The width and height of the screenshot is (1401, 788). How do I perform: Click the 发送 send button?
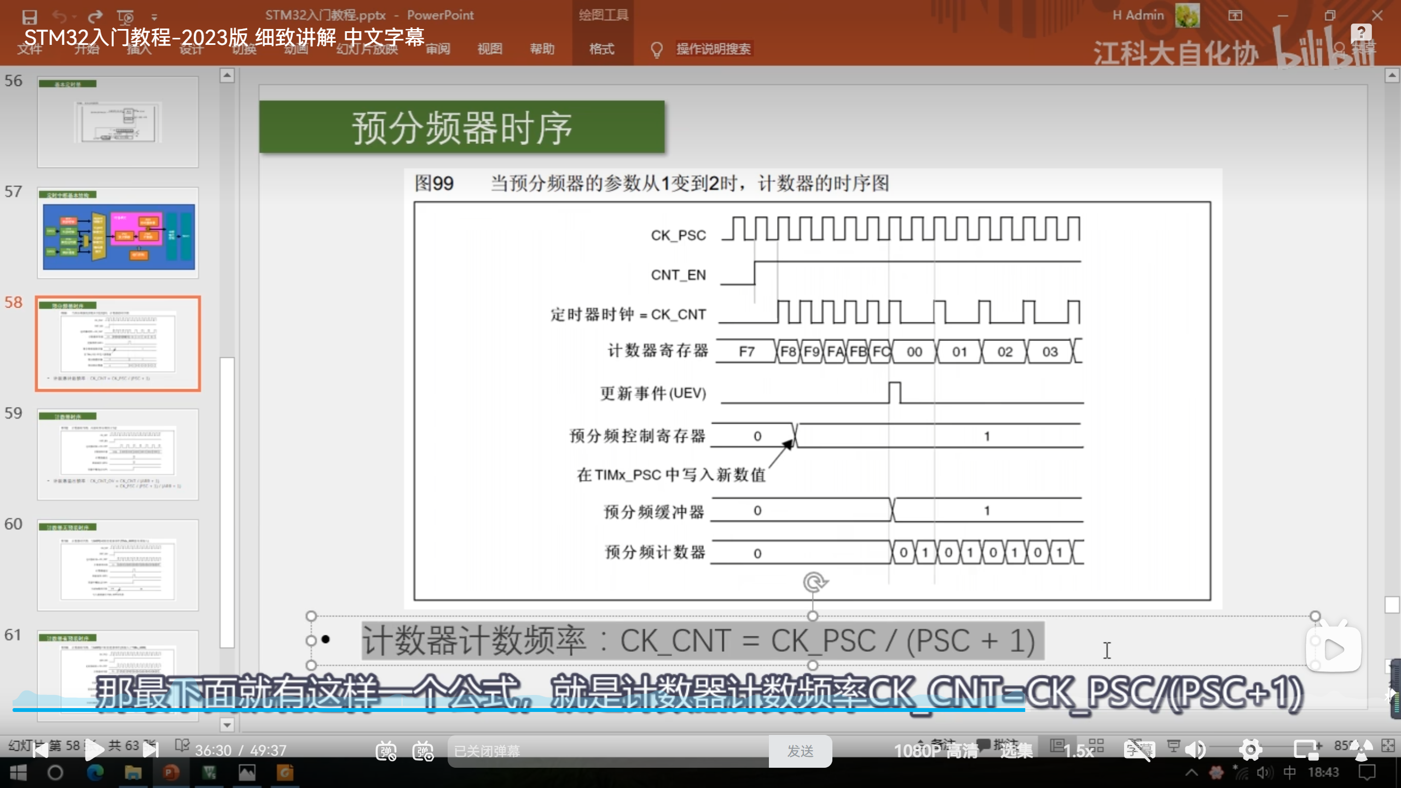point(800,751)
